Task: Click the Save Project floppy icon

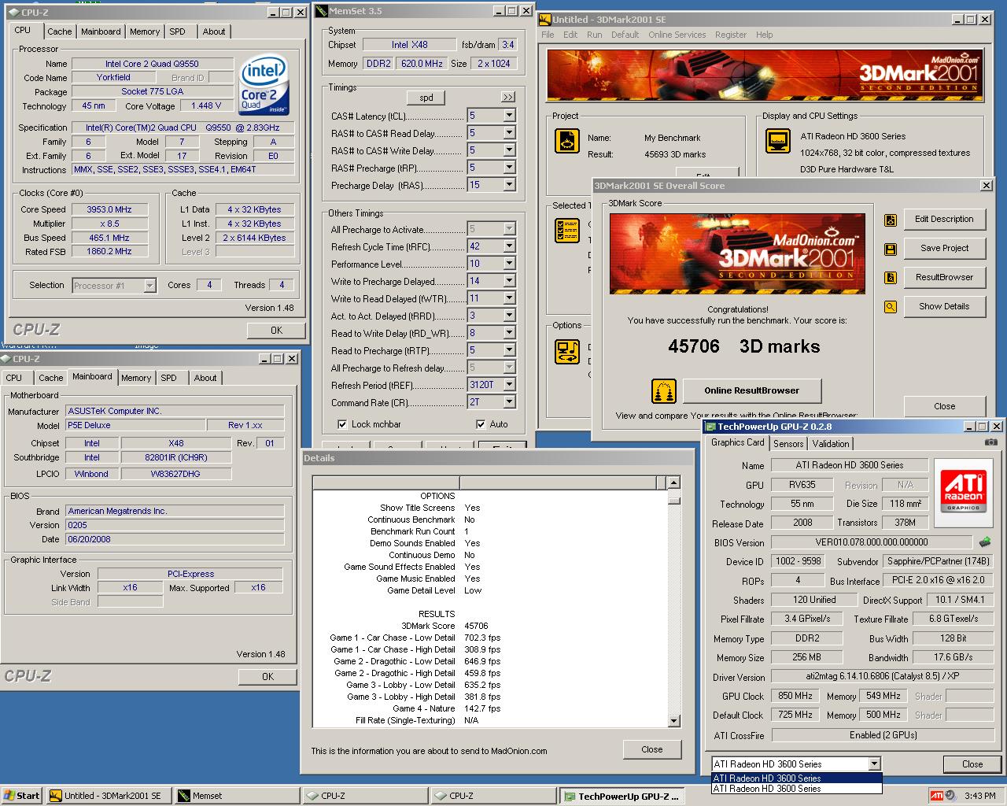Action: (891, 250)
